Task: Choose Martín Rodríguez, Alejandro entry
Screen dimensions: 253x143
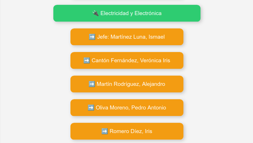Action: 127,84
